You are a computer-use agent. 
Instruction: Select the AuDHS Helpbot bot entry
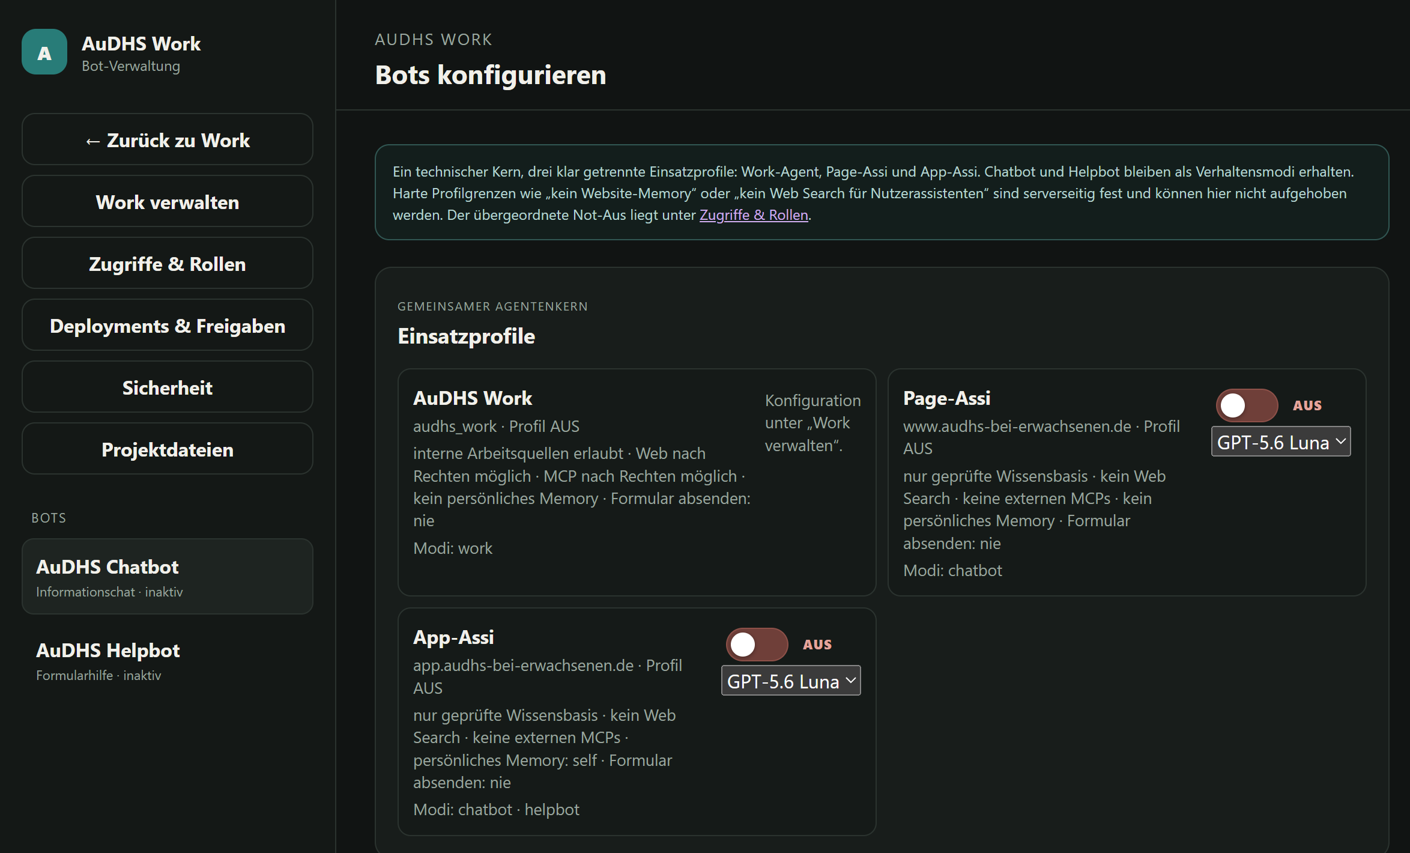(x=168, y=660)
